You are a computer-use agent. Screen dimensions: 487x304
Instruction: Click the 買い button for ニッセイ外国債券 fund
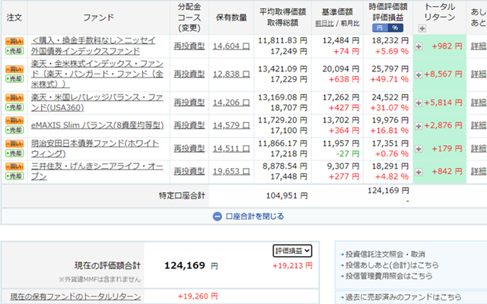click(14, 40)
